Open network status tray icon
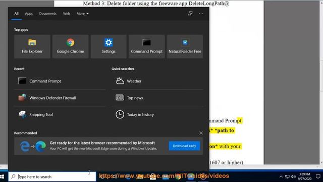This screenshot has width=323, height=182. click(x=287, y=176)
